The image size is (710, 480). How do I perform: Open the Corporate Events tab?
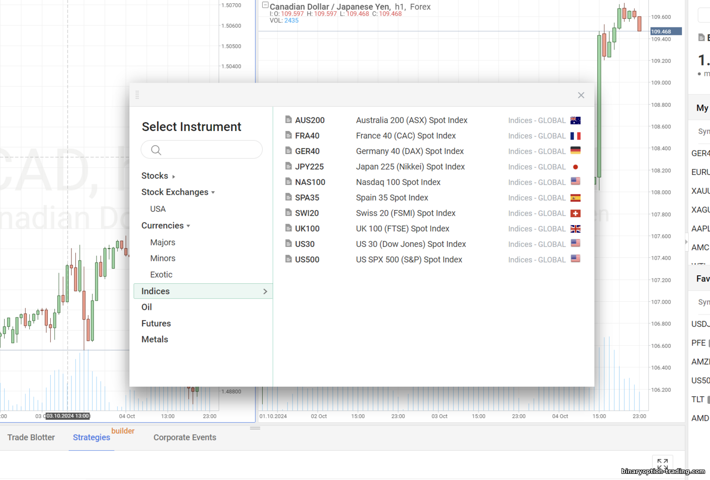[x=185, y=437]
